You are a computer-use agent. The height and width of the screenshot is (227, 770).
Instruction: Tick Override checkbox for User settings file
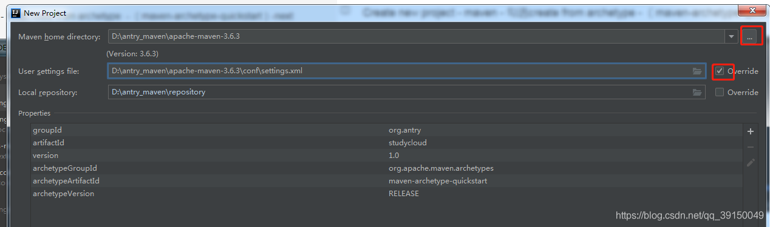[720, 71]
